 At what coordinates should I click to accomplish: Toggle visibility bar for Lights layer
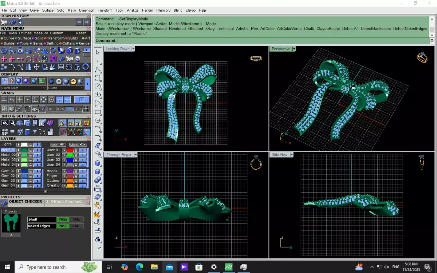click(37, 145)
